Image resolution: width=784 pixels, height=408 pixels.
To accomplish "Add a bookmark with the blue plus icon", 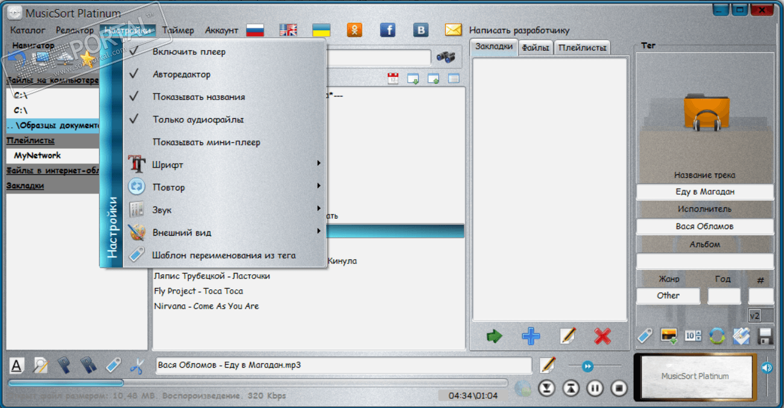I will click(531, 336).
